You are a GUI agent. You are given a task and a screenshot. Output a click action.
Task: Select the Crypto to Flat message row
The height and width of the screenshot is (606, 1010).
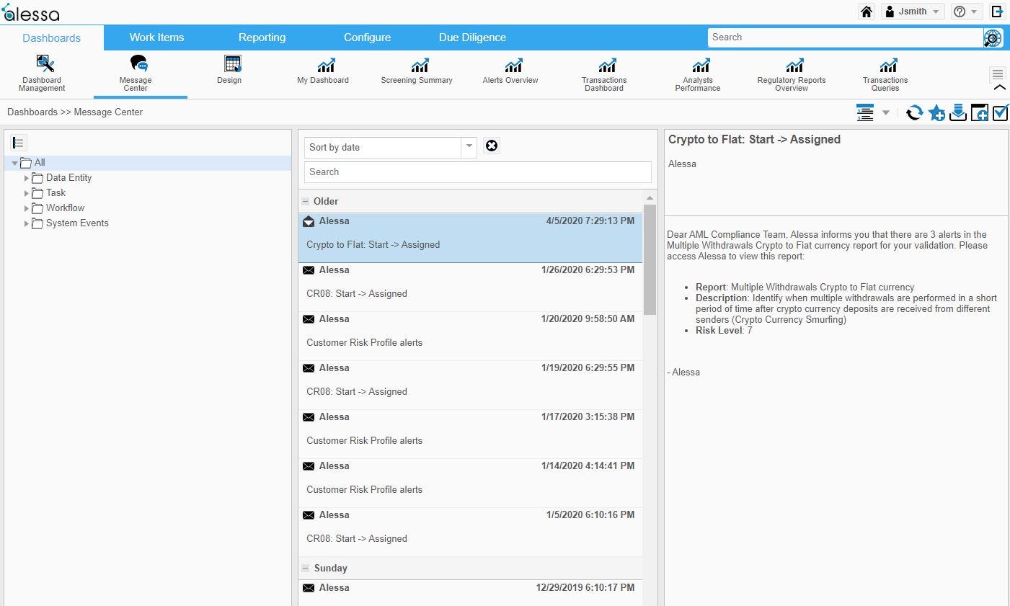[x=470, y=238]
